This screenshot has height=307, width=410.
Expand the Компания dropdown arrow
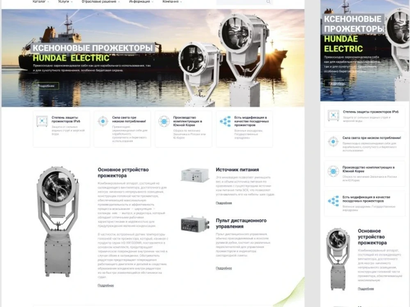tap(181, 2)
